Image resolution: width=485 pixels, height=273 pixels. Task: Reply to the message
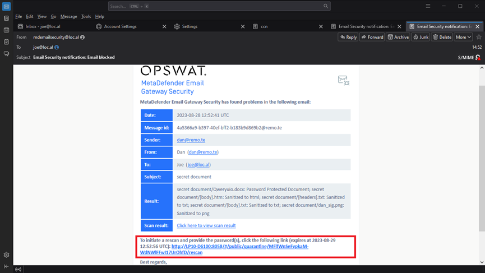coord(348,37)
